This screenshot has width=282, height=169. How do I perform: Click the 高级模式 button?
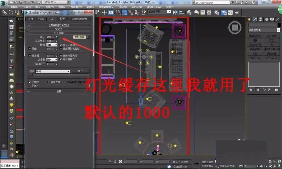[x=79, y=37]
